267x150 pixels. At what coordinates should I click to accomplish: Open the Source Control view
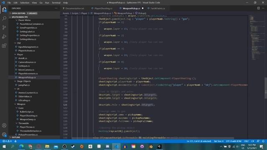point(4,27)
